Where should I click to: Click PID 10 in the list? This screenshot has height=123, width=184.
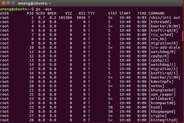click(32, 47)
